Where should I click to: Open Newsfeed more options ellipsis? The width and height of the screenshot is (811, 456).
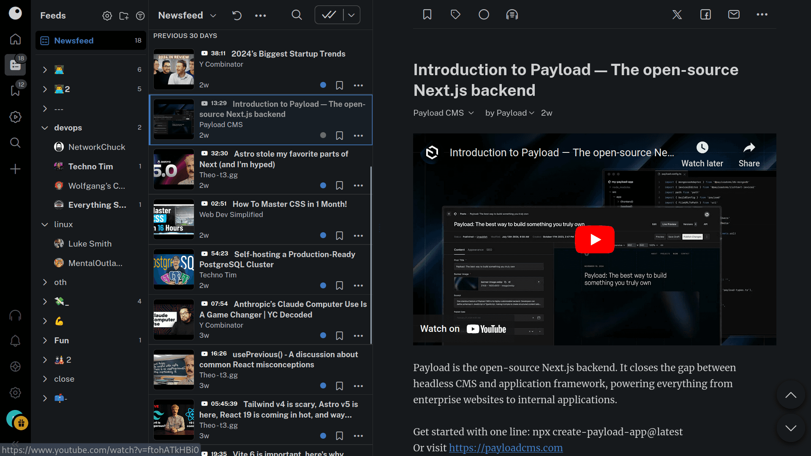tap(261, 15)
